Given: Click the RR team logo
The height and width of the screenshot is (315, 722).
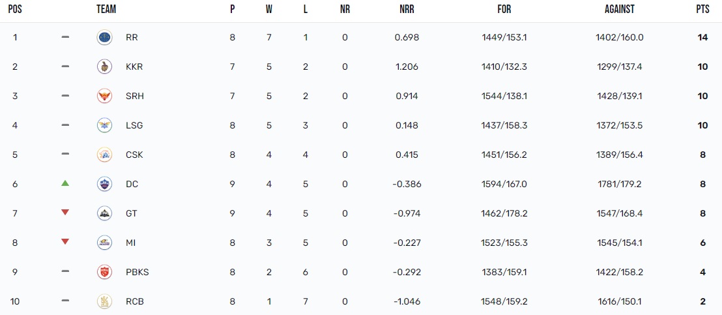Looking at the screenshot, I should (x=104, y=37).
